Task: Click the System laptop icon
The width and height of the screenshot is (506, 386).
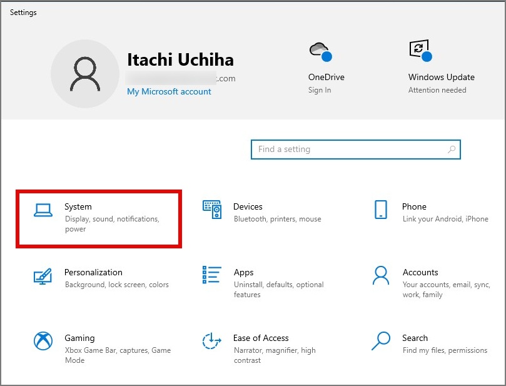Action: tap(43, 210)
